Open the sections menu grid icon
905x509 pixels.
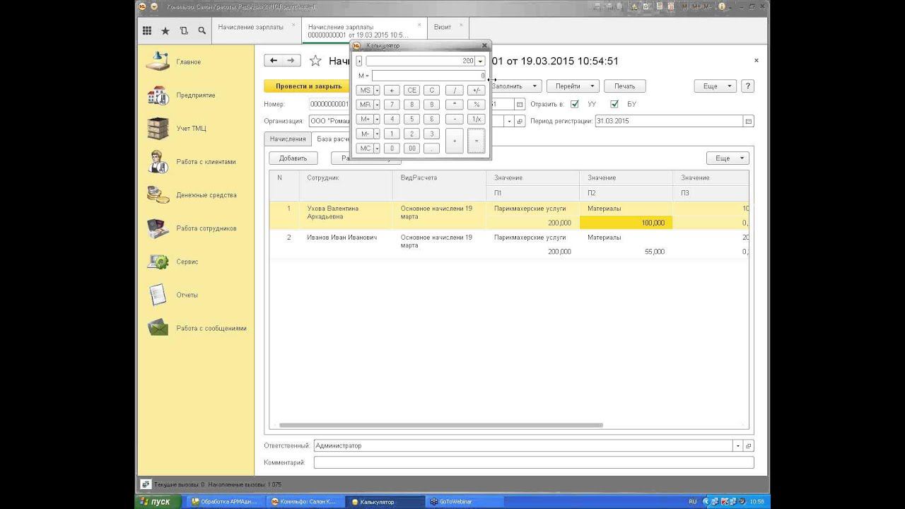click(x=147, y=31)
